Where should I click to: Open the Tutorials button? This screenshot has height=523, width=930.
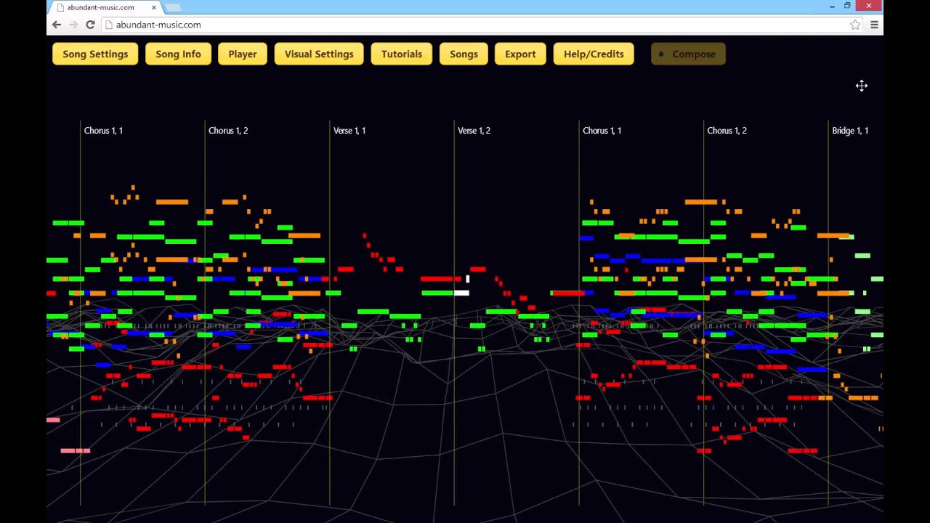[402, 54]
